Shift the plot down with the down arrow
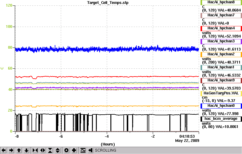 click(27, 150)
